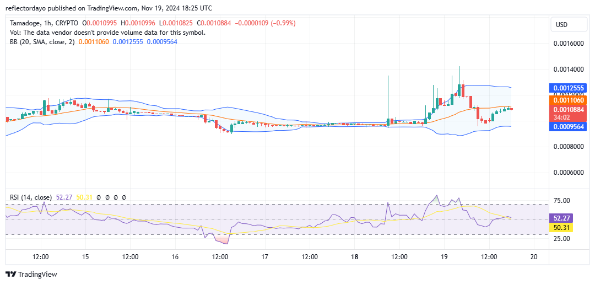Viewport: 595px width, 284px height.
Task: Click the BB legend value 0.0012555
Action: (x=127, y=42)
